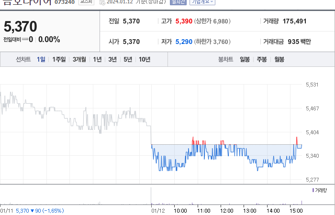The image size is (335, 215).
Task: Show the 5년 line chart
Action: 128,59
